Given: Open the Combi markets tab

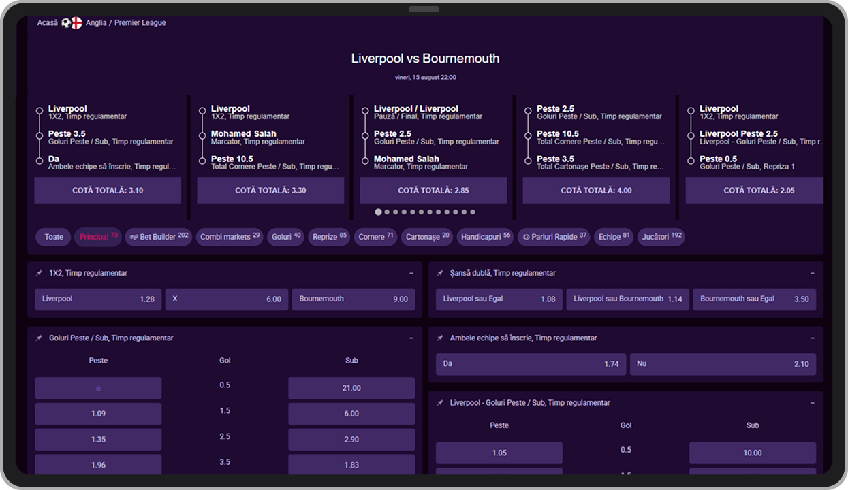Looking at the screenshot, I should (x=230, y=237).
